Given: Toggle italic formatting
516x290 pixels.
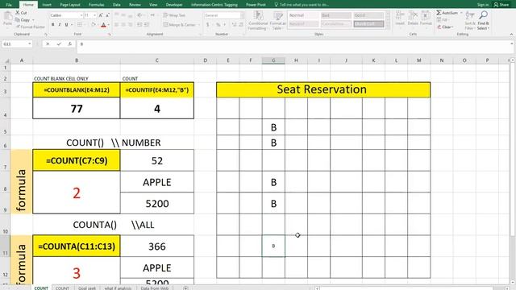Looking at the screenshot, I should point(60,25).
